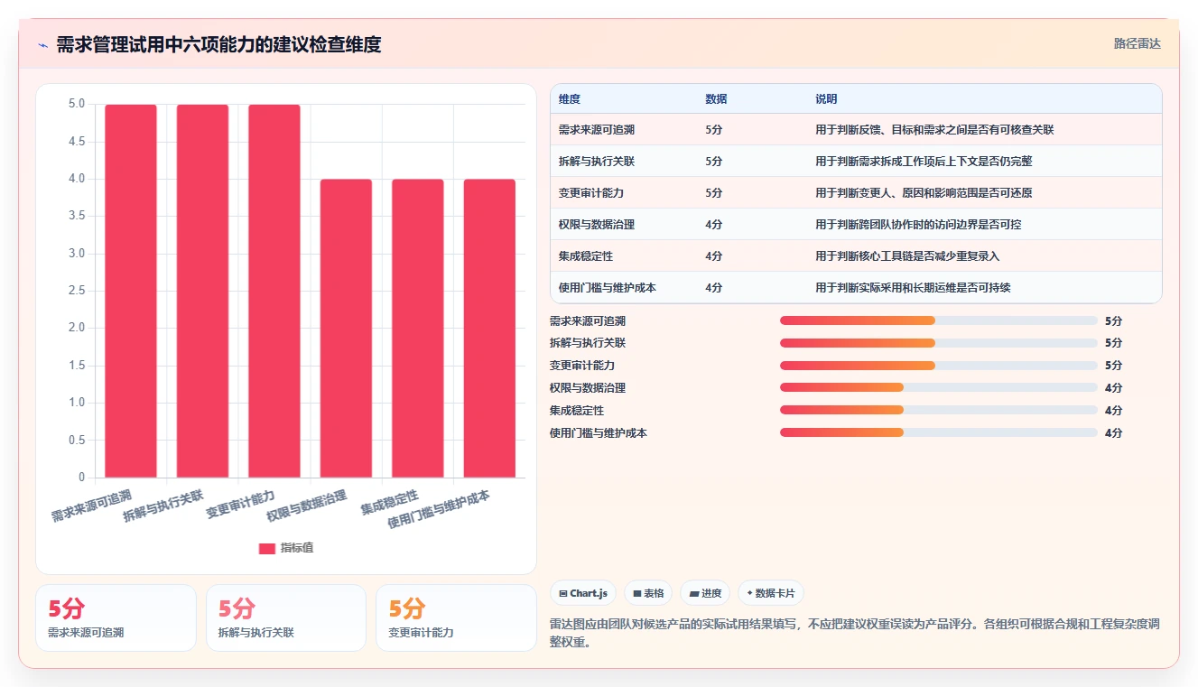Viewport: 1198px width, 687px height.
Task: Click the 拆解与执行关联 progress bar
Action: pos(939,343)
